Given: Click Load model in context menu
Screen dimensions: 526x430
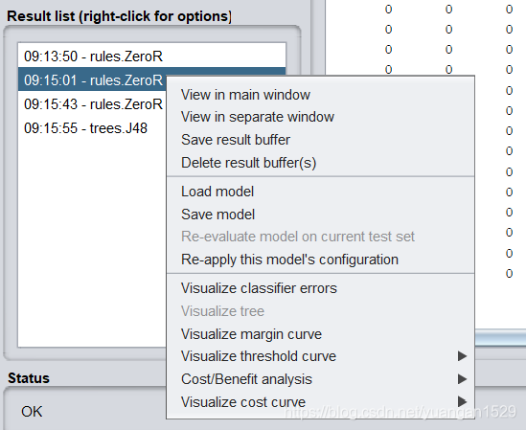Looking at the screenshot, I should tap(320, 192).
